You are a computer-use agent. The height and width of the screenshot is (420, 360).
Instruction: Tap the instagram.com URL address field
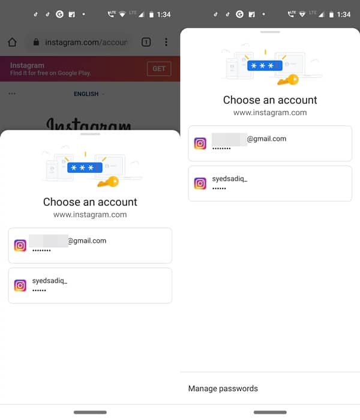click(80, 43)
